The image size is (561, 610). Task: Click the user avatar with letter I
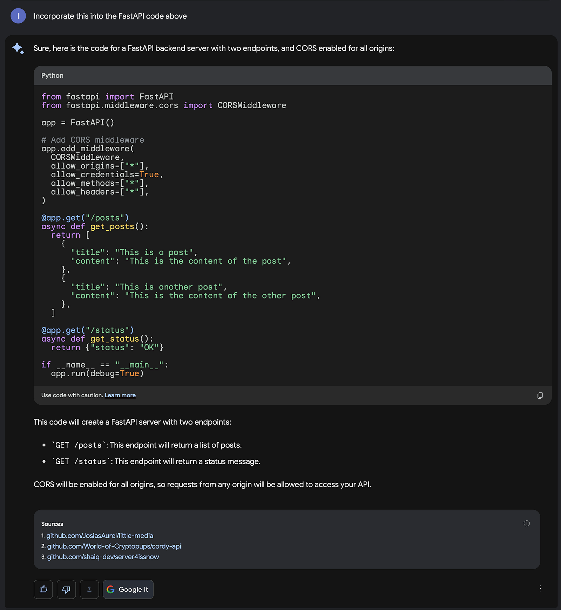[x=18, y=16]
